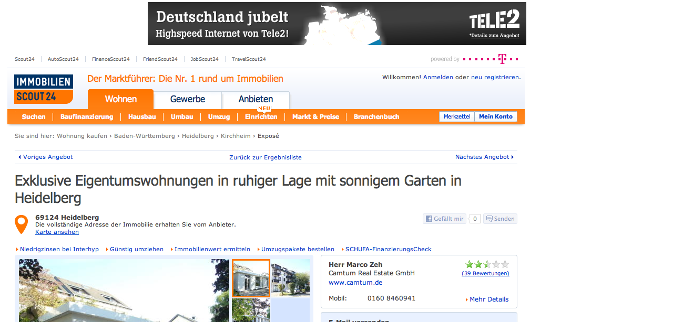Viewport: 673px width, 322px height.
Task: Select the highlighted first photo thumbnail
Action: 251,278
